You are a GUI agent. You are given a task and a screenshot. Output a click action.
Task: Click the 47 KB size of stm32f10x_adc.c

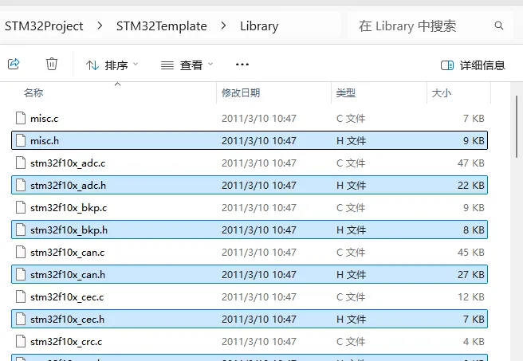(x=470, y=163)
